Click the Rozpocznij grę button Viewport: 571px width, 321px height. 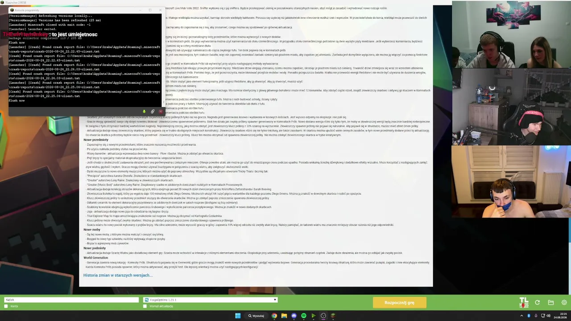399,303
